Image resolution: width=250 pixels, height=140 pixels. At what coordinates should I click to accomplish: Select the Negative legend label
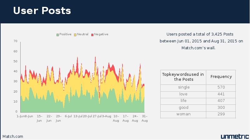101,34
